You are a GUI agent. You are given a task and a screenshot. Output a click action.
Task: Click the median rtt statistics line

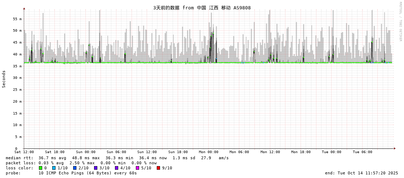117,158
